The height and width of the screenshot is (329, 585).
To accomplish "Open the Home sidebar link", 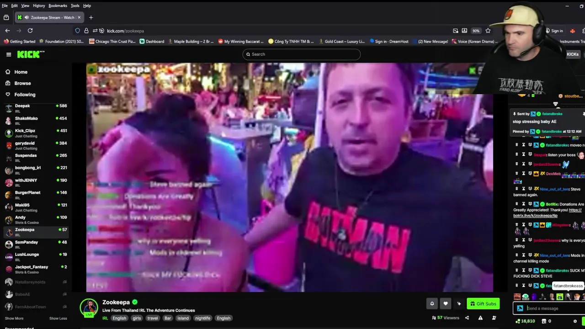I will [21, 72].
